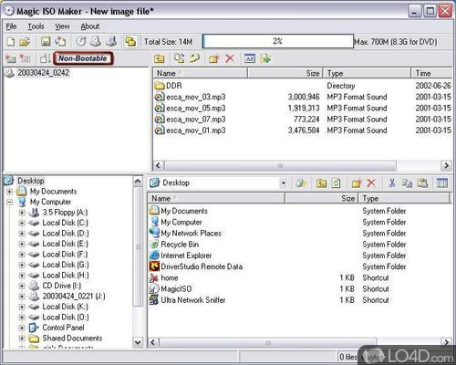Image resolution: width=456 pixels, height=365 pixels.
Task: Refresh the local file browser
Action: tap(336, 183)
